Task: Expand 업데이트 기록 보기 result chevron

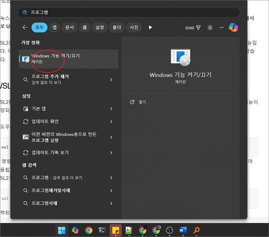Action: 111,153
